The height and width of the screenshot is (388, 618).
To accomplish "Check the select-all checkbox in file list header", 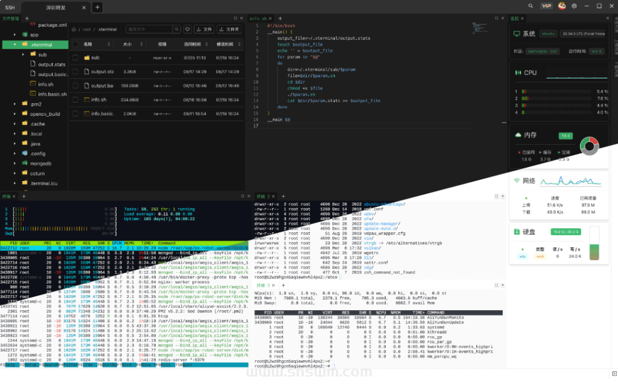I will tap(76, 44).
